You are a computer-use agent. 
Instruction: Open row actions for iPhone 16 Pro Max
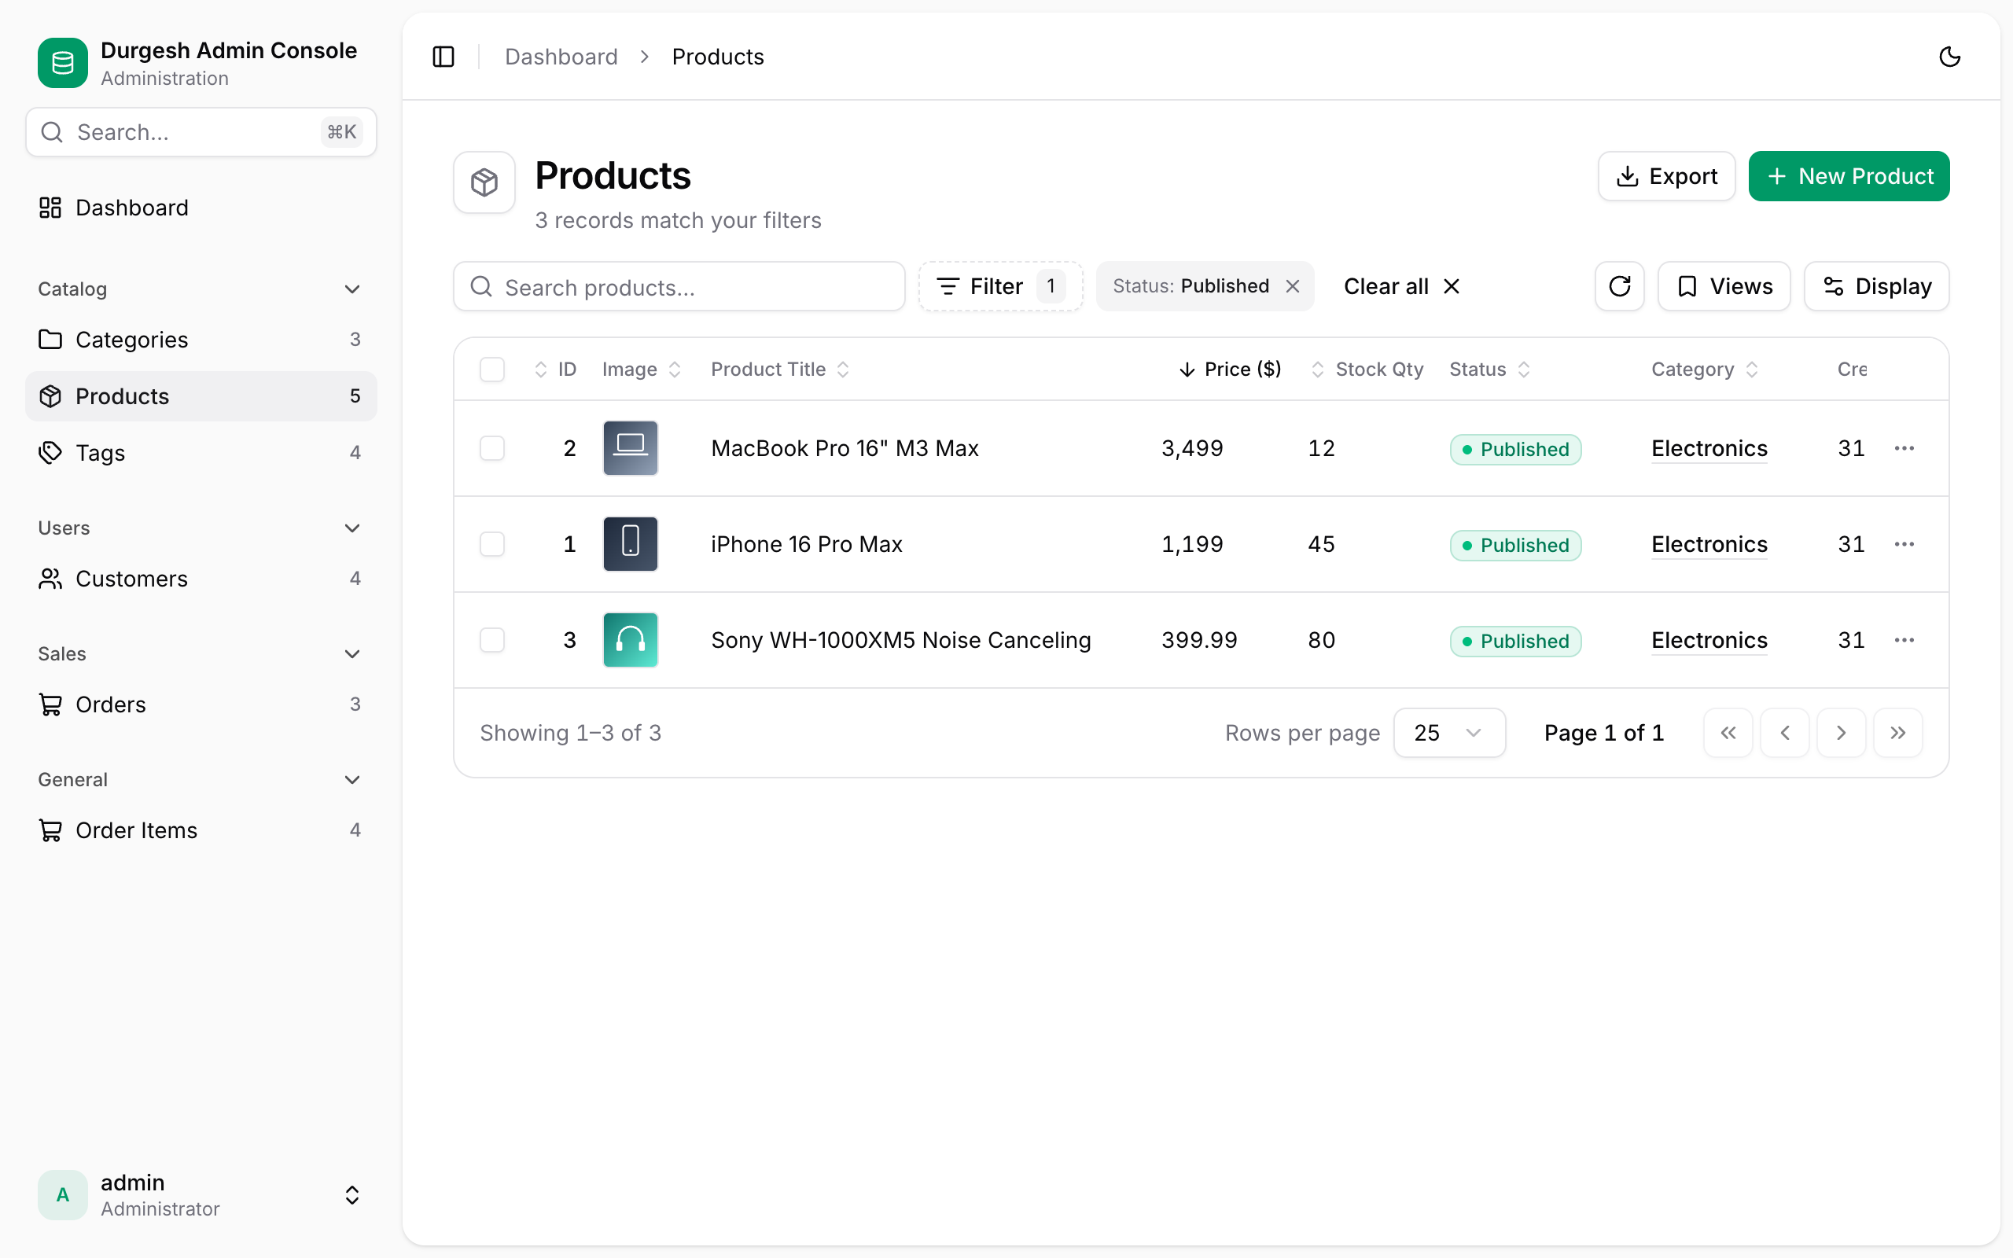point(1904,544)
